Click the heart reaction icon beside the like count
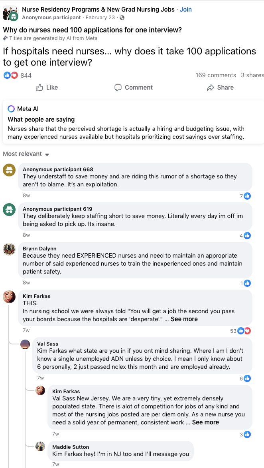264x468 pixels. [x=14, y=75]
